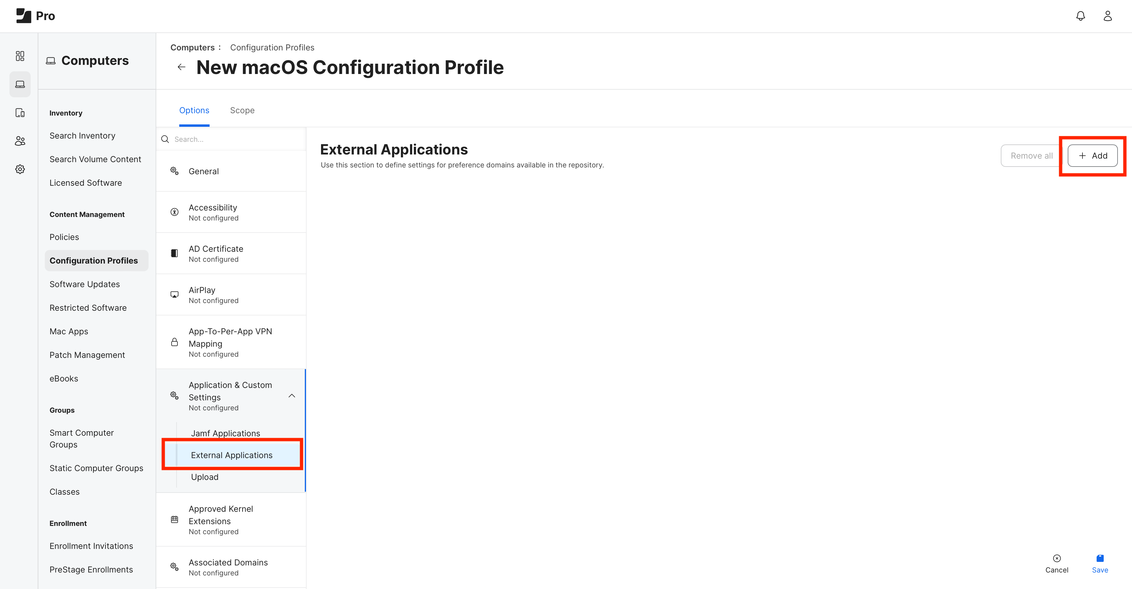Screen dimensions: 1132x589
Task: Open the AD Certificate payload
Action: point(231,253)
